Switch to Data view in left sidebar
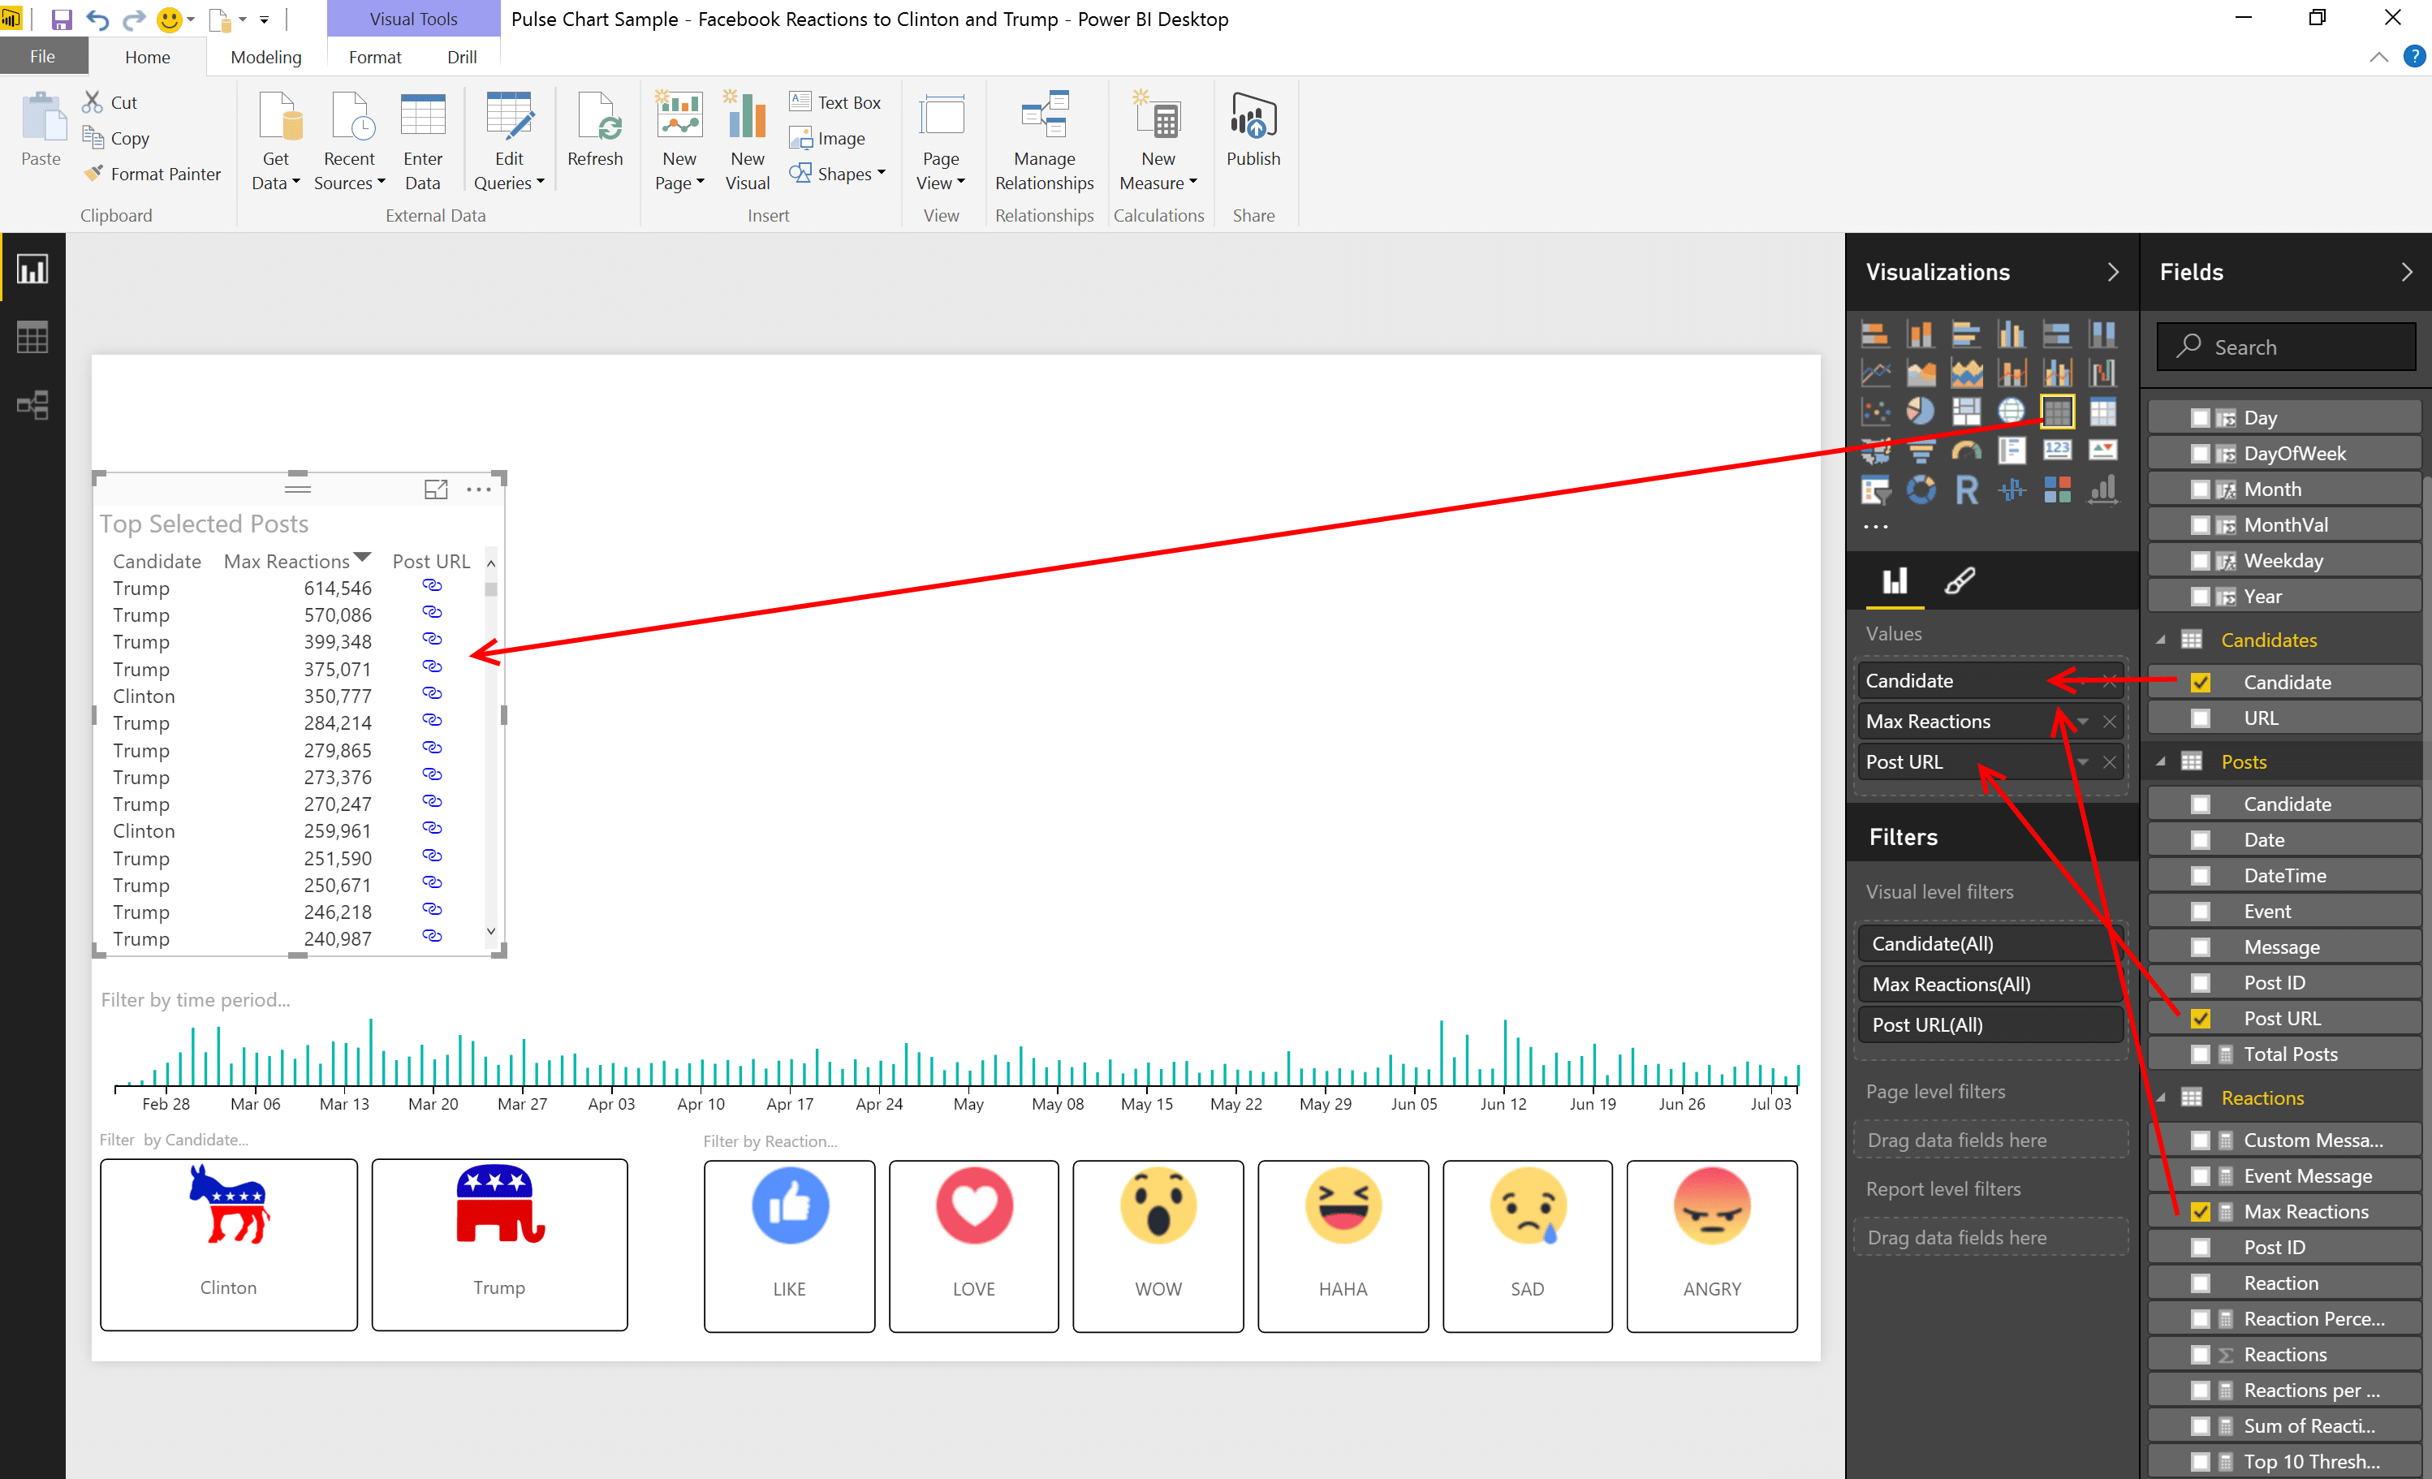Image resolution: width=2432 pixels, height=1479 pixels. (32, 338)
